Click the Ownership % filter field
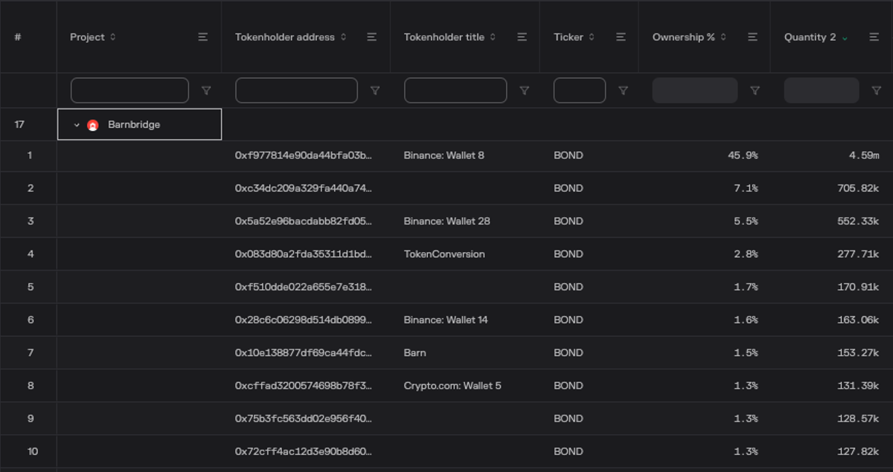Viewport: 893px width, 472px height. 695,91
